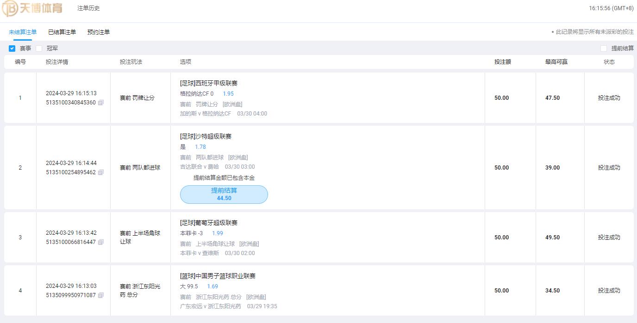
Task: Copy bet number 5135100340845360
Action: click(101, 103)
